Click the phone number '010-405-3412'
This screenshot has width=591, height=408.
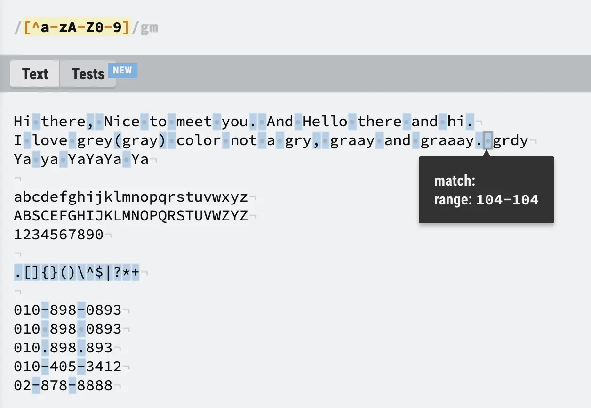coord(68,367)
